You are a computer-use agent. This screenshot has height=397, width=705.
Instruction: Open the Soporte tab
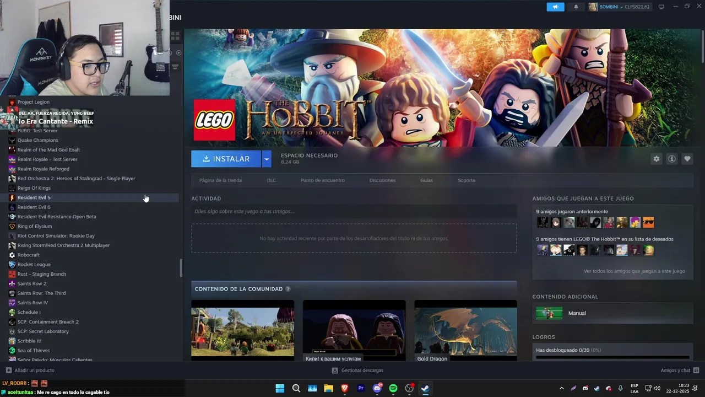pos(467,180)
